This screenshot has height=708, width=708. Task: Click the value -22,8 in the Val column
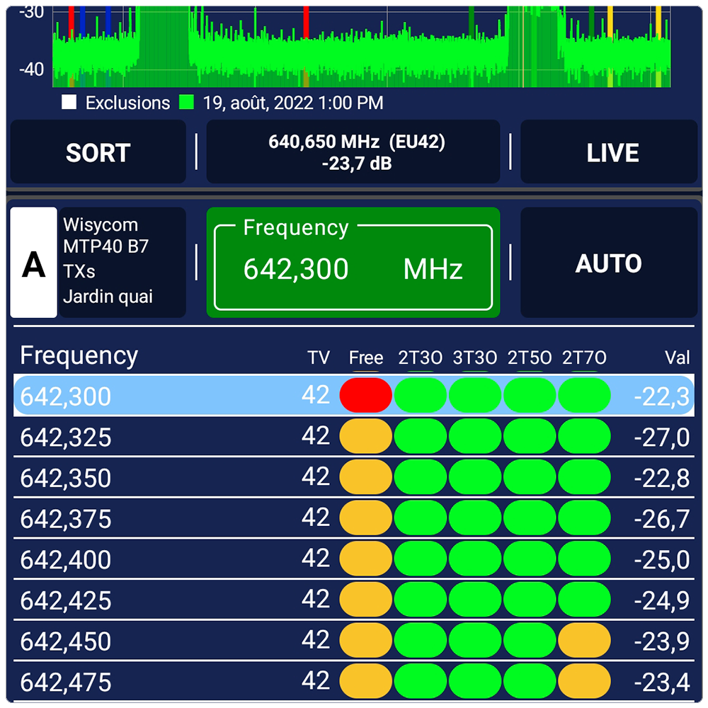[662, 478]
